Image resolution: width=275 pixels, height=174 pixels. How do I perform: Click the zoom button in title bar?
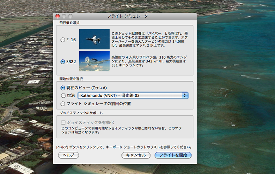[x=70, y=16]
